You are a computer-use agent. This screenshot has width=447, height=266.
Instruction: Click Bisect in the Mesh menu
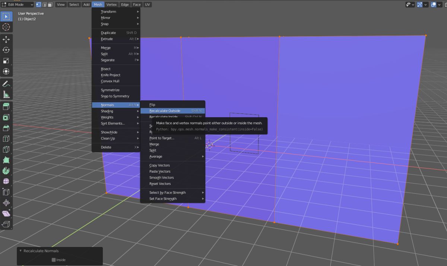116,69
